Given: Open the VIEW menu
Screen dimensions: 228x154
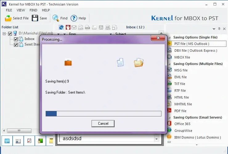Looking at the screenshot, I should point(21,10).
